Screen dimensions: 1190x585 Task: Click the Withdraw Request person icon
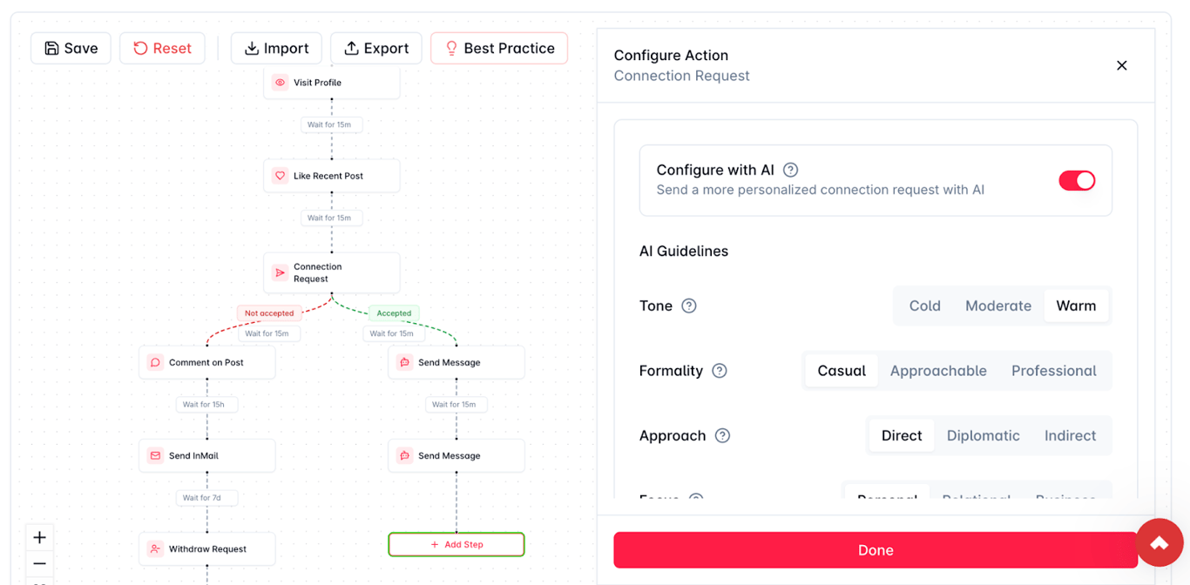(155, 549)
